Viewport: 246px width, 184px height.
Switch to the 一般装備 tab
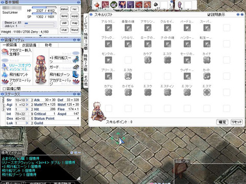click(x=10, y=45)
